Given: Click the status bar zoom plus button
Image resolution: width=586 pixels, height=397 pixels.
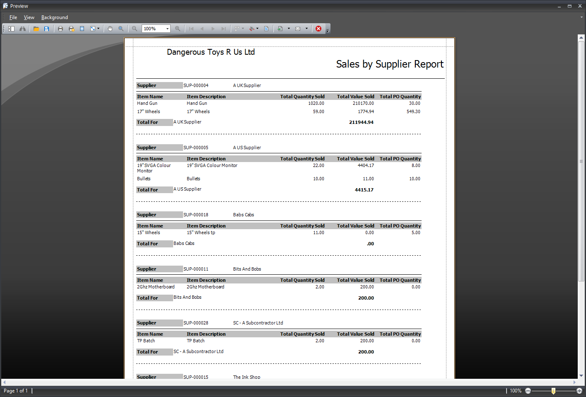Looking at the screenshot, I should 579,391.
